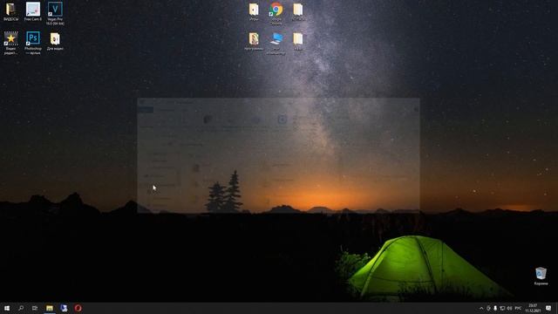This screenshot has width=558, height=314.
Task: Open the blue app pinned after File Explorer
Action: click(64, 308)
